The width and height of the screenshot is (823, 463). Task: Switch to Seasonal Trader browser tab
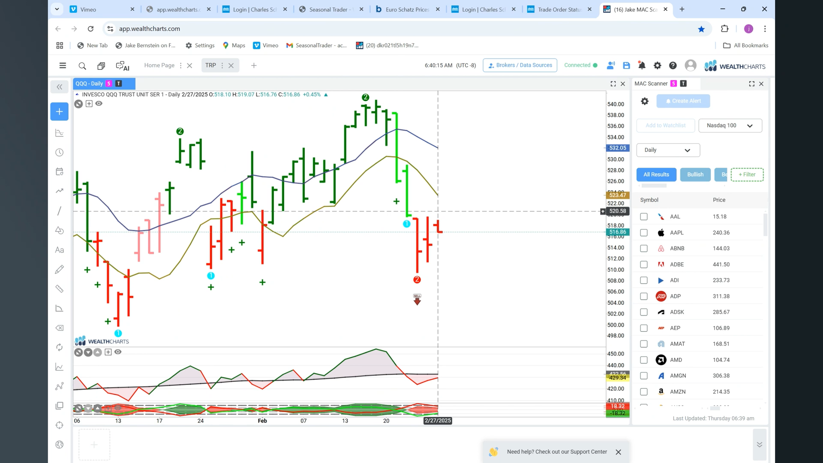(331, 9)
